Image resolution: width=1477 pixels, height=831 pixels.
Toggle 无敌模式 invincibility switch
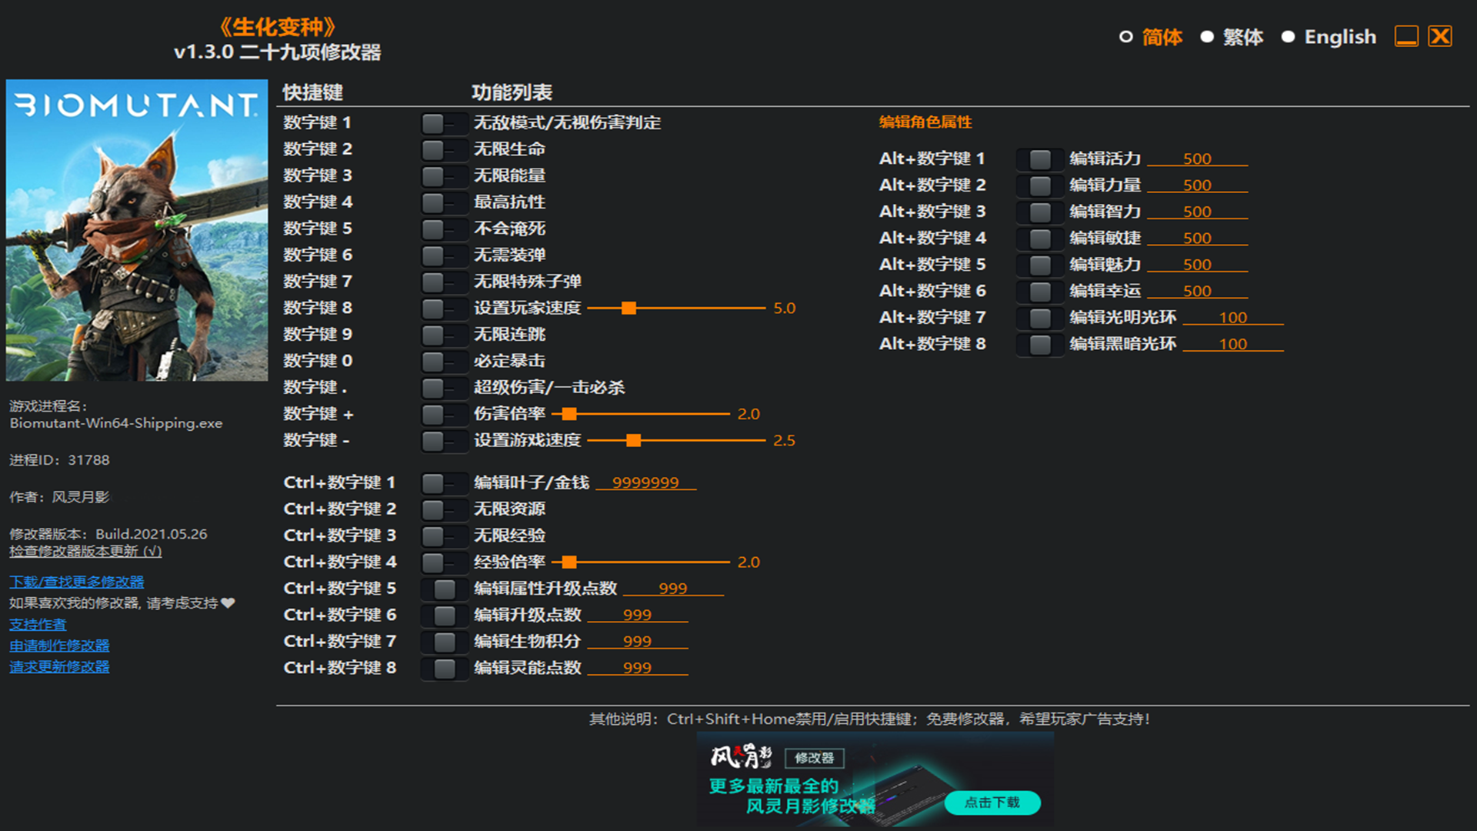(444, 123)
